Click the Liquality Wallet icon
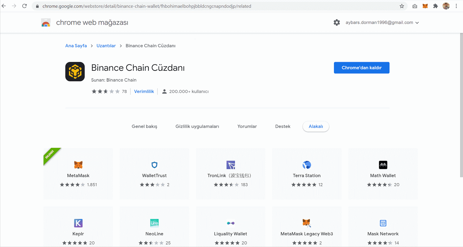Viewport: 463px width, 247px height. pos(231,223)
